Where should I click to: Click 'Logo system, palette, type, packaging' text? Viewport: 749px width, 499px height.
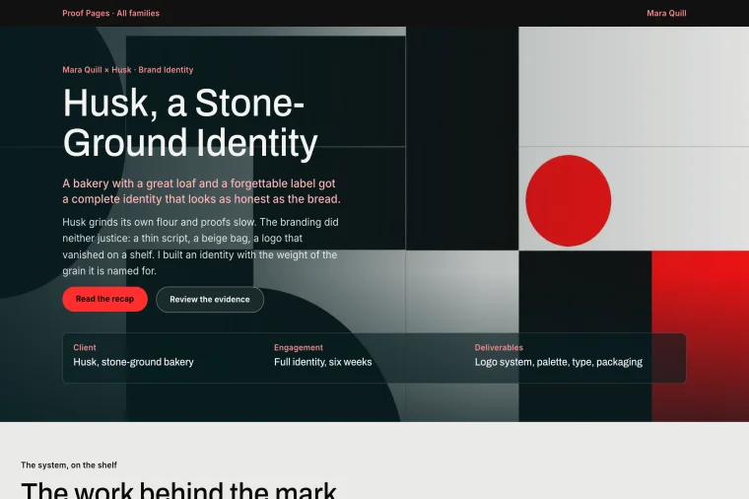(x=559, y=362)
